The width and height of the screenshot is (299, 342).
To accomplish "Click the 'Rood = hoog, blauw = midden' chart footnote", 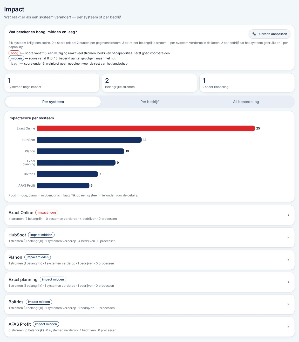I will tap(73, 195).
